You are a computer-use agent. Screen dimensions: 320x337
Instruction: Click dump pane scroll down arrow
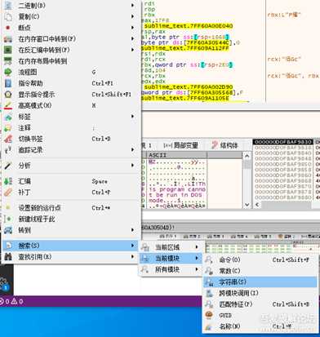tap(247, 205)
